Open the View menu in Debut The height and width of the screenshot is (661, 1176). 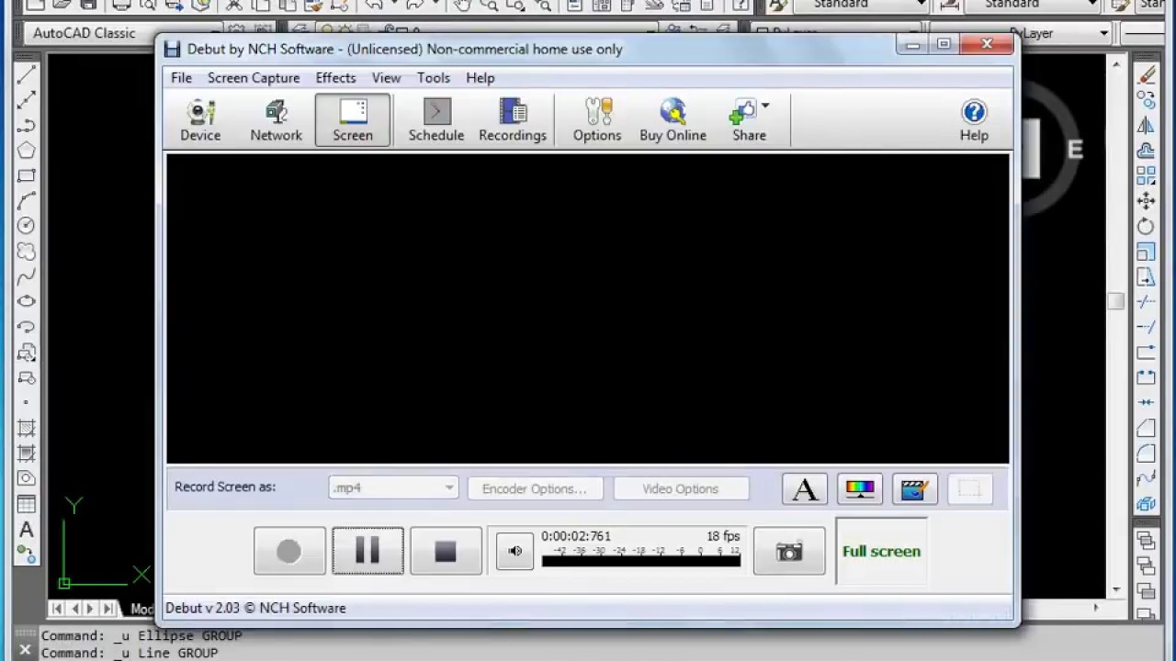[386, 78]
